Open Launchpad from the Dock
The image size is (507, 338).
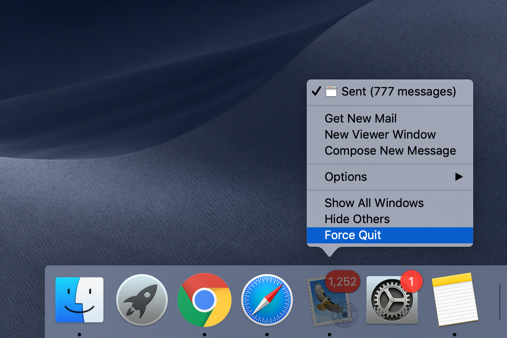pyautogui.click(x=142, y=301)
